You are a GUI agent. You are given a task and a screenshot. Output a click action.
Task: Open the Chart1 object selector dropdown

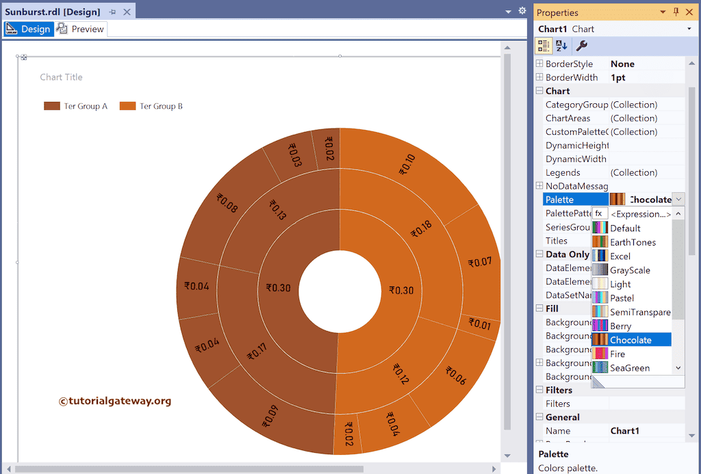pos(689,29)
